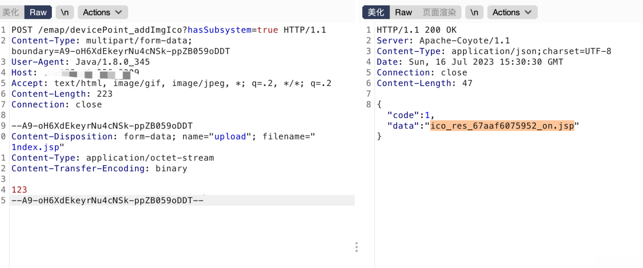Click the POST /emap/devicePoint_addImgIco request line
This screenshot has height=268, width=643.
coord(169,30)
